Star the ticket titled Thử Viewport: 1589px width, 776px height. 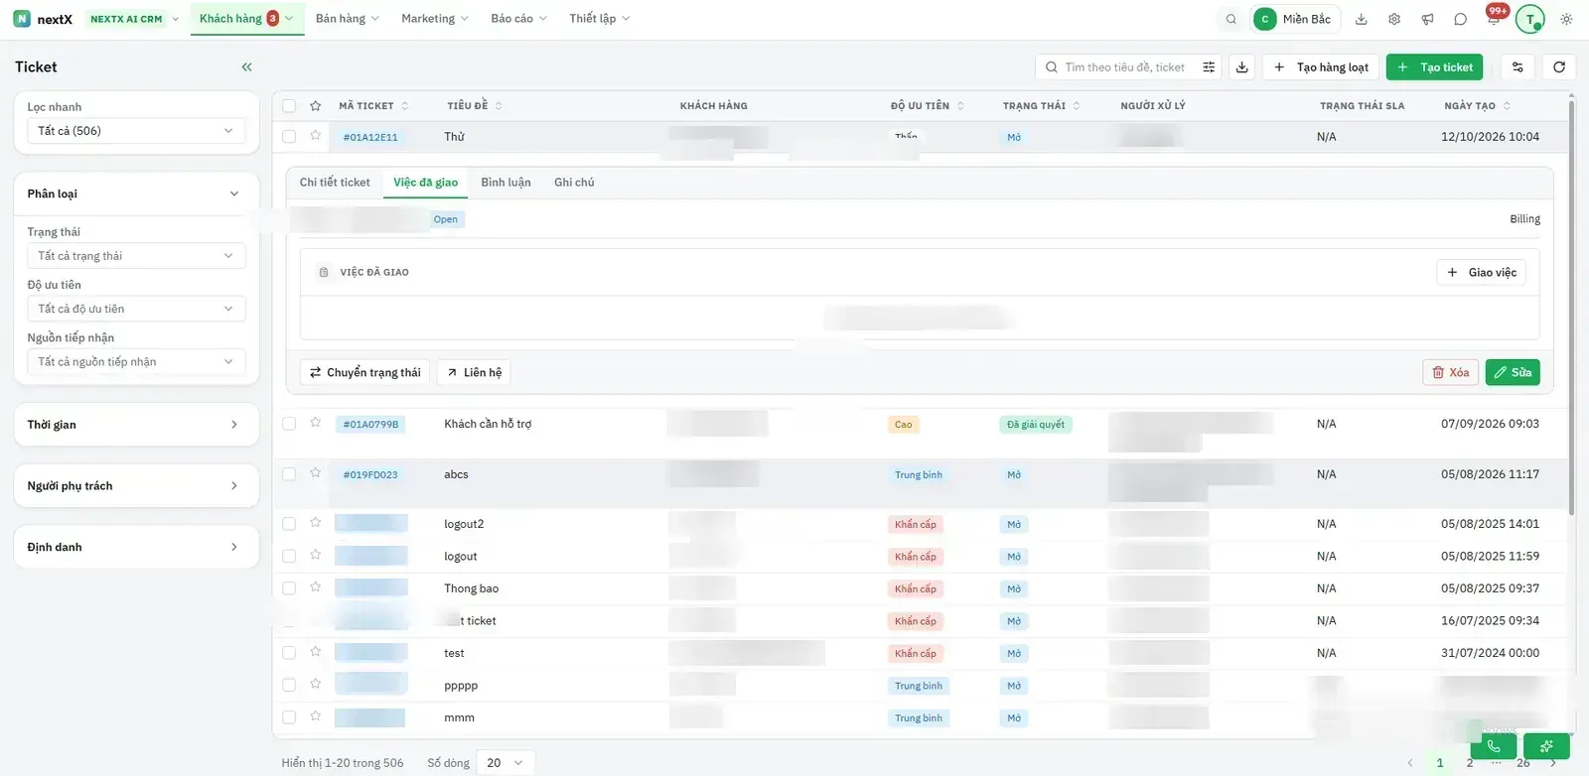(x=315, y=136)
